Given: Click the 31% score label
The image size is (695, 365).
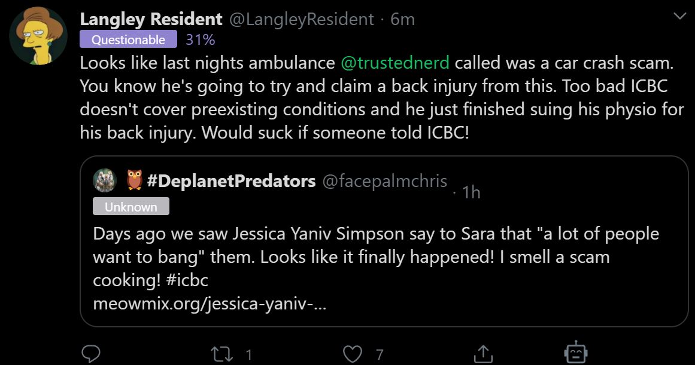Looking at the screenshot, I should click(x=201, y=39).
